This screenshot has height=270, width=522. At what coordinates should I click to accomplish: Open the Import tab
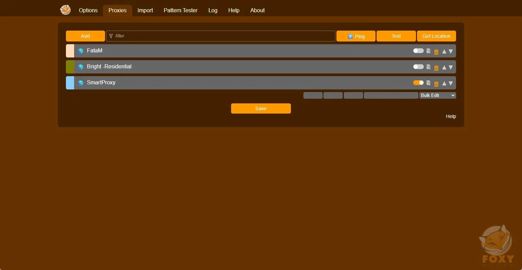145,10
